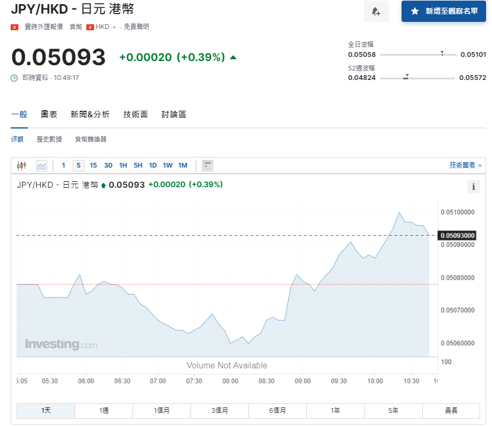Switch to the line chart icon
This screenshot has height=427, width=492.
coord(40,165)
